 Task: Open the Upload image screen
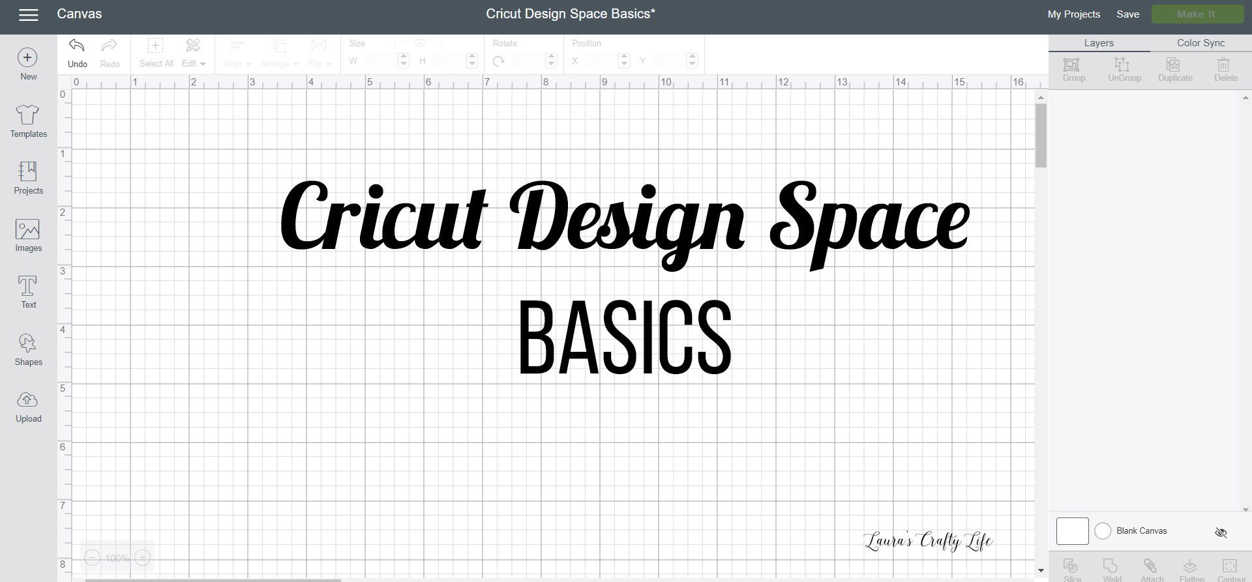[x=28, y=407]
